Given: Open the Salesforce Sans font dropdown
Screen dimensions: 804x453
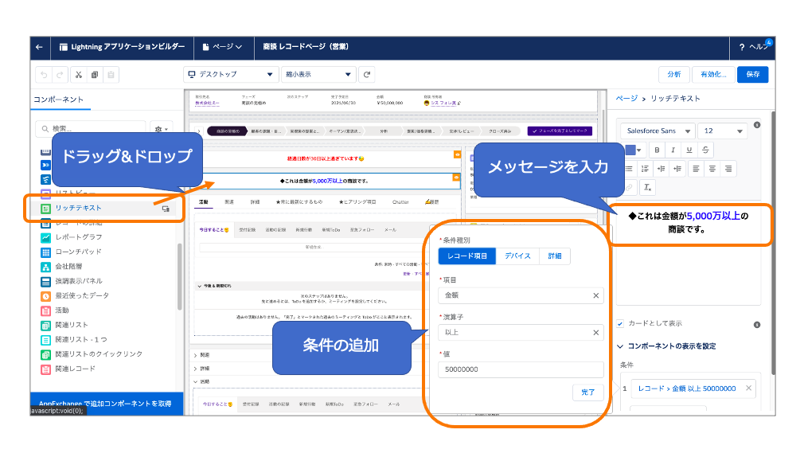Looking at the screenshot, I should 658,131.
